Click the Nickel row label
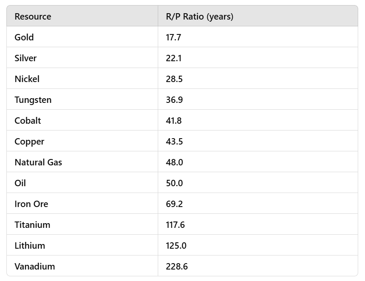Viewport: 365px width, 281px height. (x=27, y=79)
